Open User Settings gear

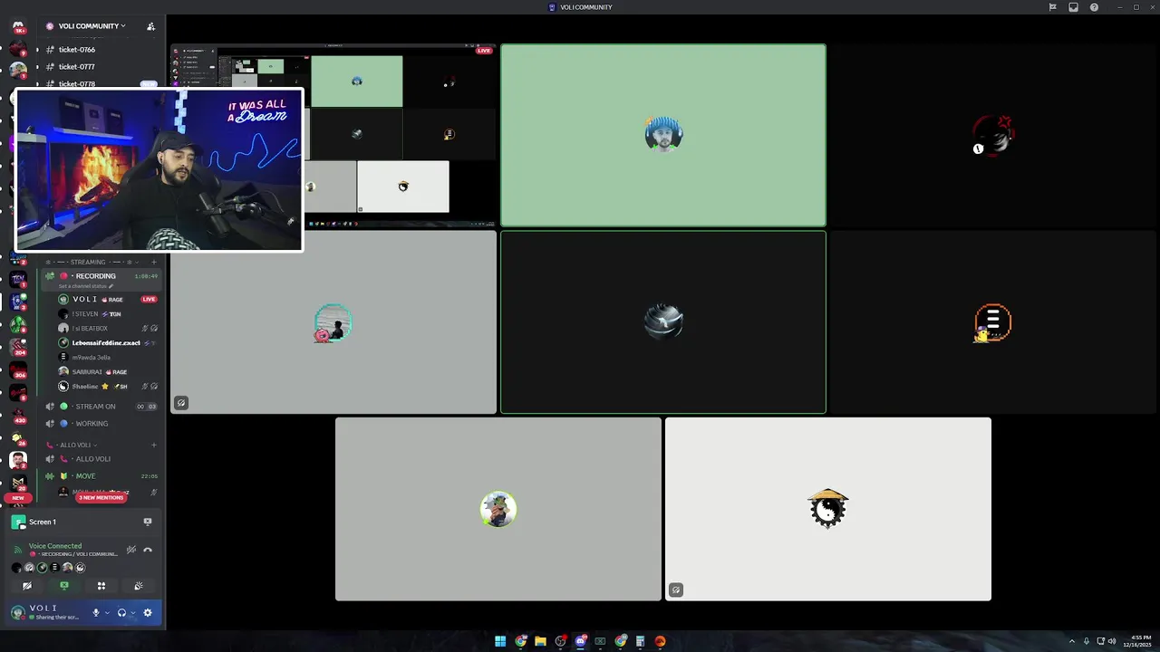coord(148,613)
